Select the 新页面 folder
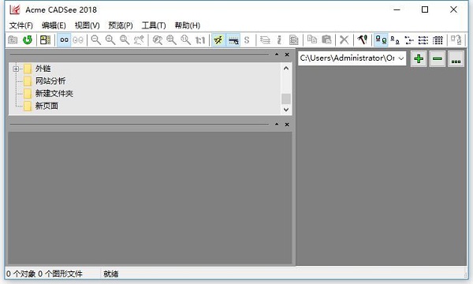This screenshot has height=284, width=473. pyautogui.click(x=47, y=106)
